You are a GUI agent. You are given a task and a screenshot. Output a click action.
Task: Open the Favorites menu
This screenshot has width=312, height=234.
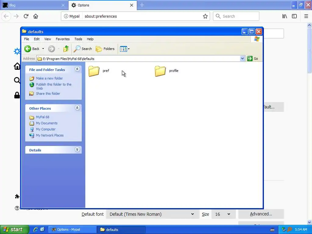pyautogui.click(x=63, y=39)
